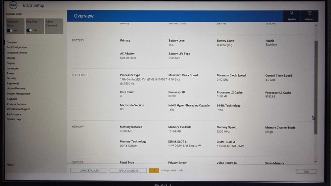
Task: Click the Latitude 5420 model label
Action: (14, 14)
